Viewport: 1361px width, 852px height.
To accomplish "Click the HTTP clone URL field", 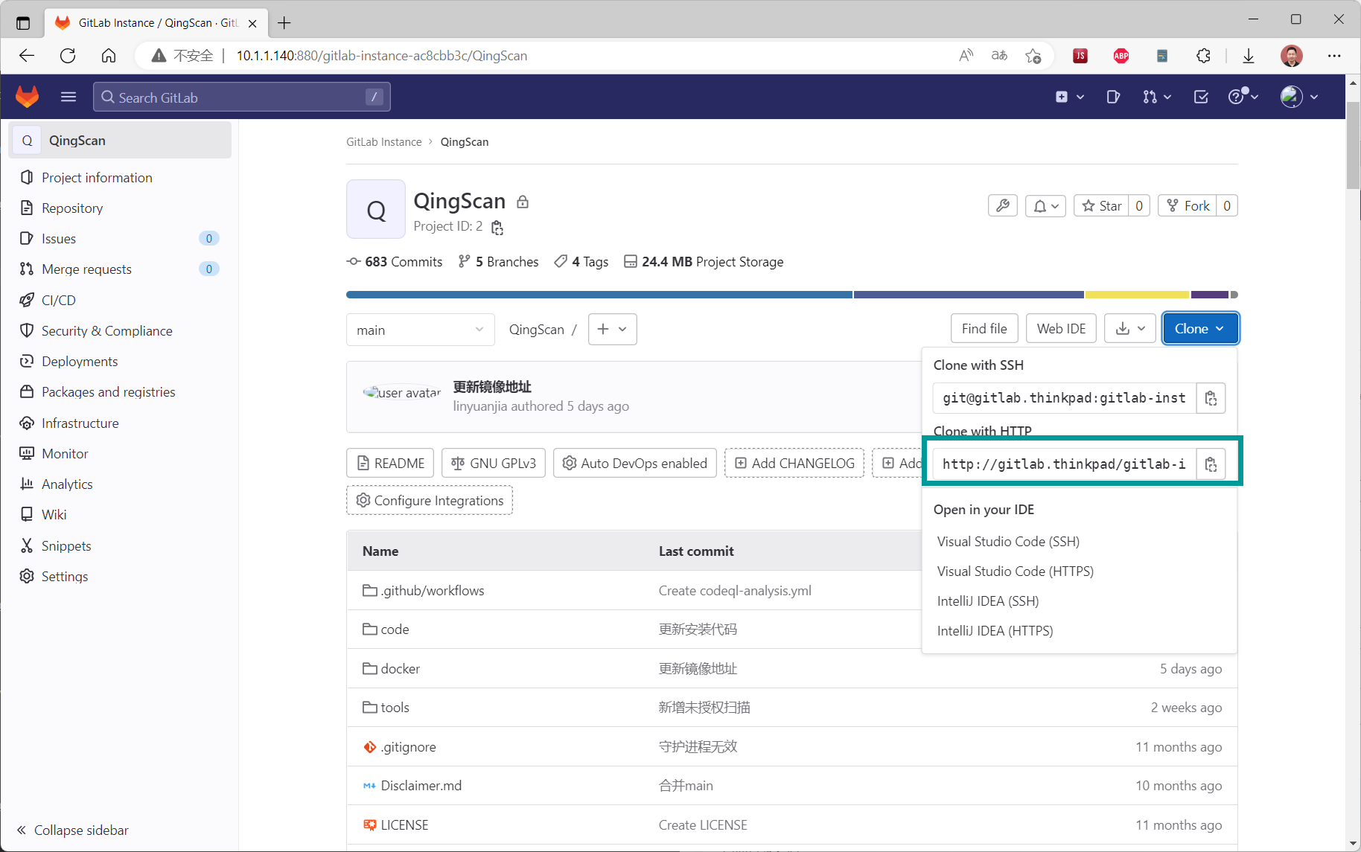I will coord(1065,464).
